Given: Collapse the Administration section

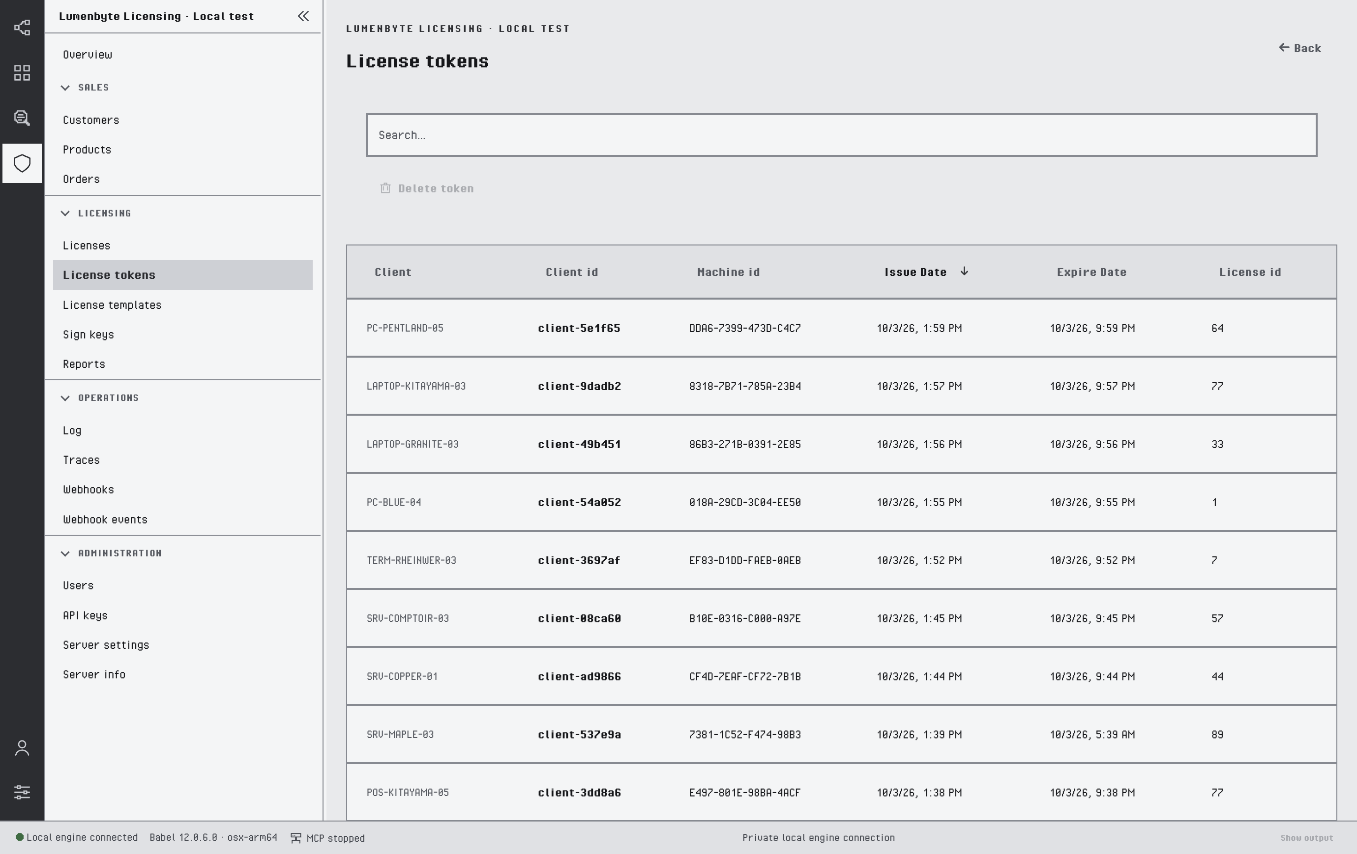Looking at the screenshot, I should point(65,553).
